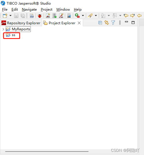Open the Project menu
The height and width of the screenshot is (155, 144).
(47, 10)
